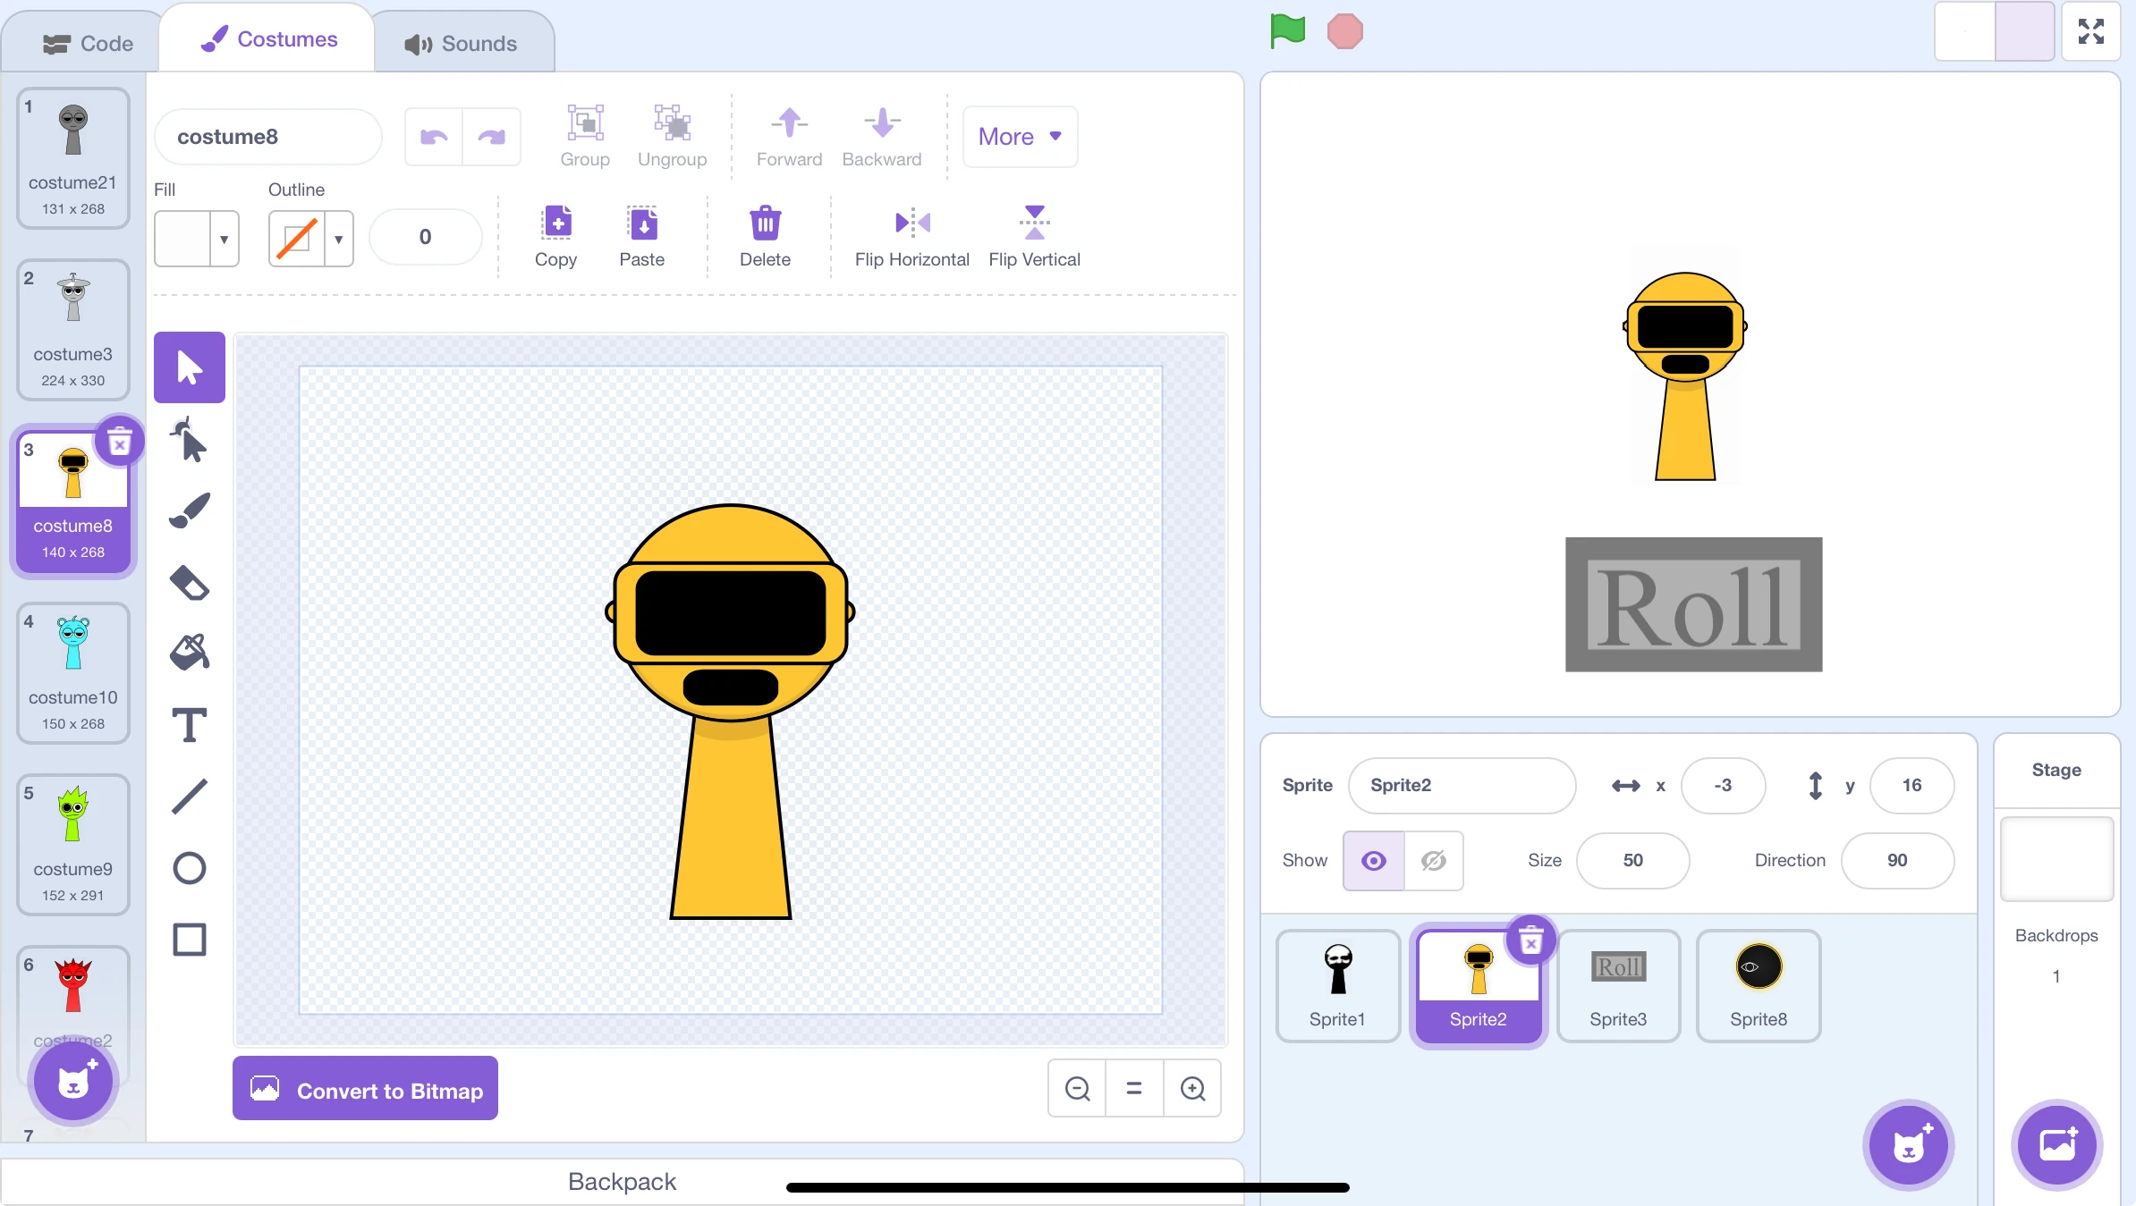This screenshot has width=2136, height=1206.
Task: Open the Fill color dropdown
Action: click(224, 239)
